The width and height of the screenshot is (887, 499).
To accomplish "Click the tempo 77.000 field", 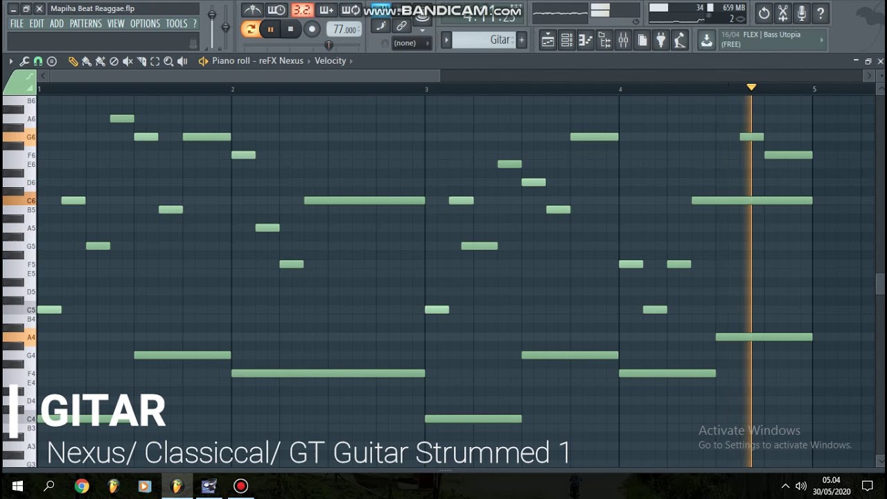I will point(344,29).
